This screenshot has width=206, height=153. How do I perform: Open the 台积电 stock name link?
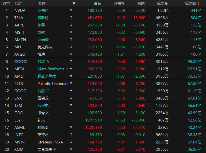[43, 105]
